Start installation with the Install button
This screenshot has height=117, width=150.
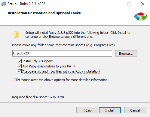(x=110, y=110)
